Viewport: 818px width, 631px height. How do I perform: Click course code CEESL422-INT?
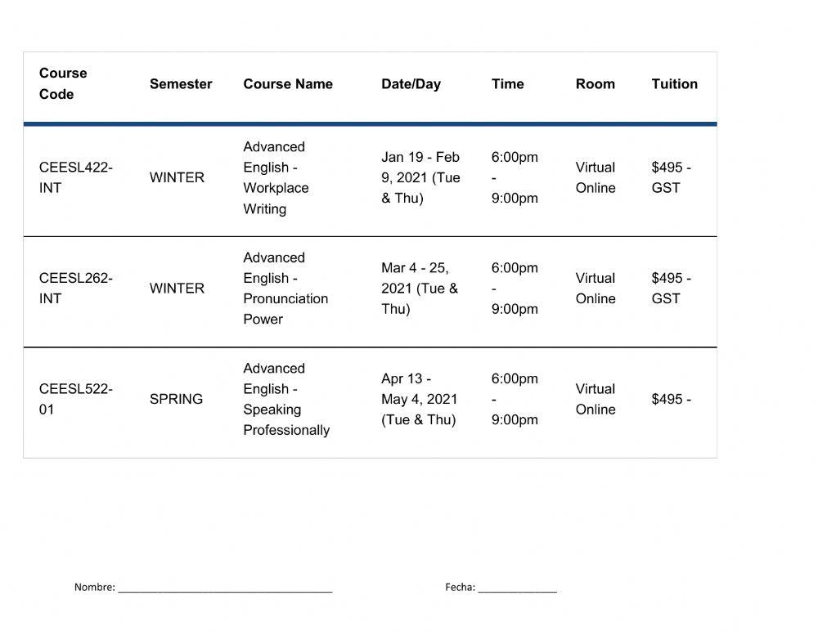(x=75, y=177)
